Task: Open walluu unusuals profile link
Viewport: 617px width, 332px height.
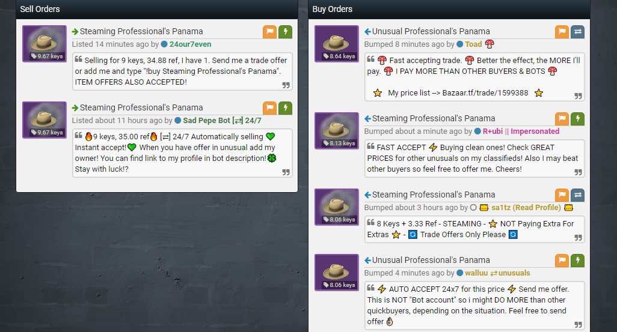Action: (497, 273)
